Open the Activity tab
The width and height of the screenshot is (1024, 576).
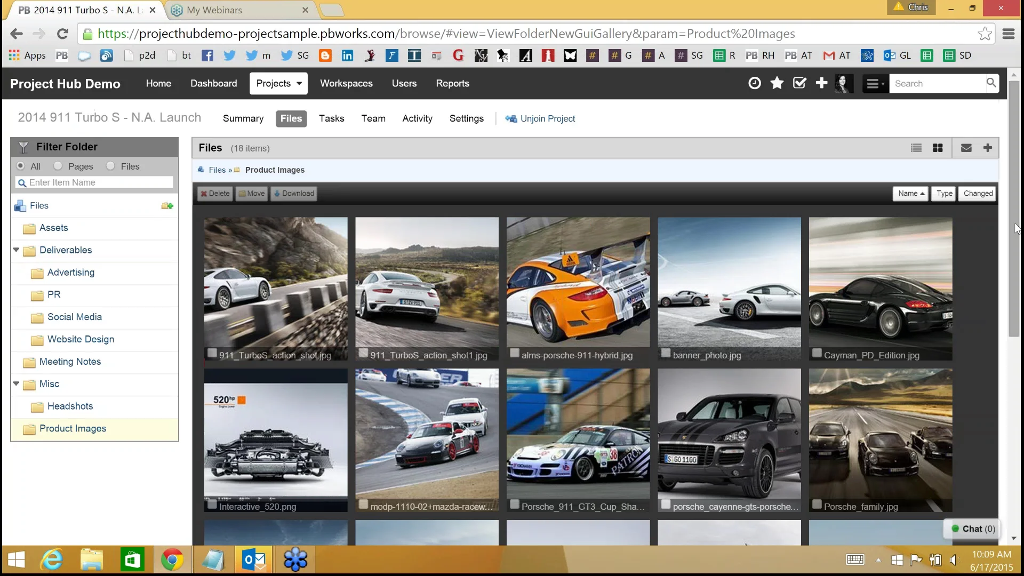click(x=417, y=118)
